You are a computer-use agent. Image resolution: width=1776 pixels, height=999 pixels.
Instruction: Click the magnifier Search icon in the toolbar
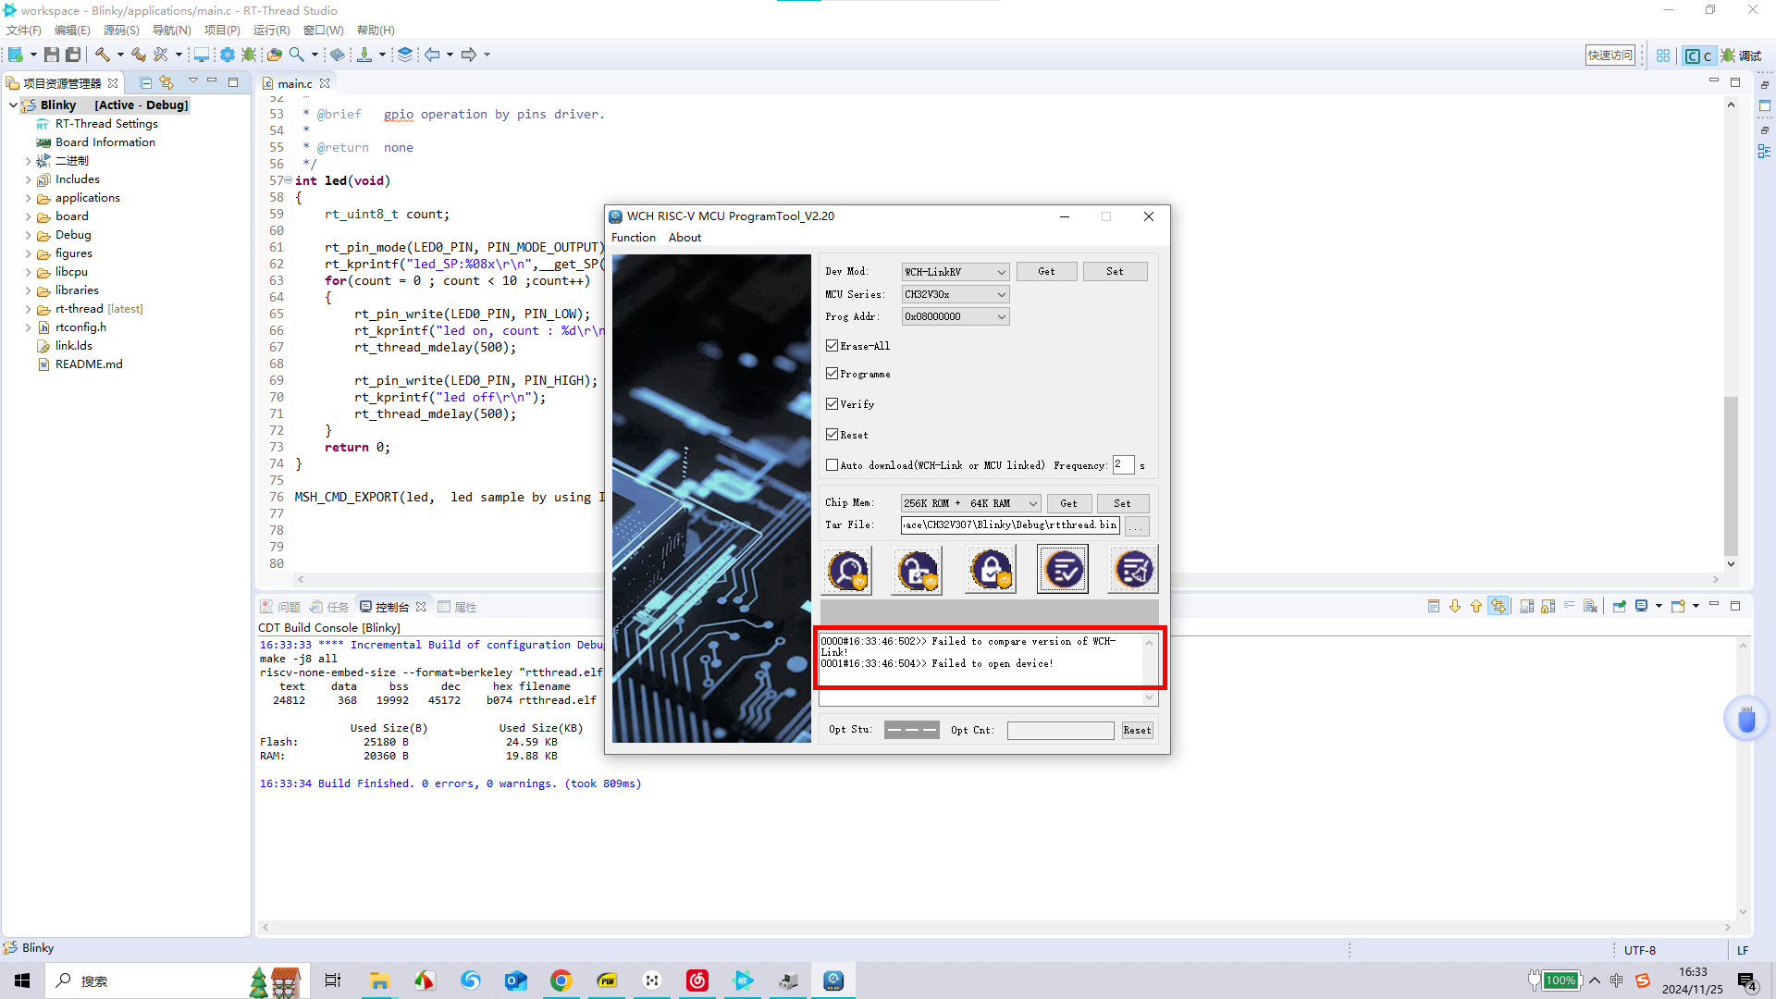(297, 55)
